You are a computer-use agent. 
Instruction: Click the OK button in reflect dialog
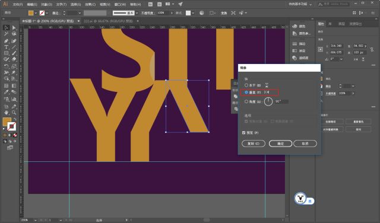coord(280,144)
